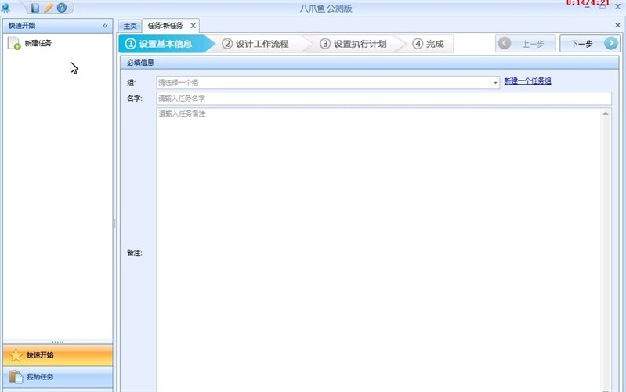The height and width of the screenshot is (392, 626).
Task: Click the 新建一个任务组 link
Action: pos(527,81)
